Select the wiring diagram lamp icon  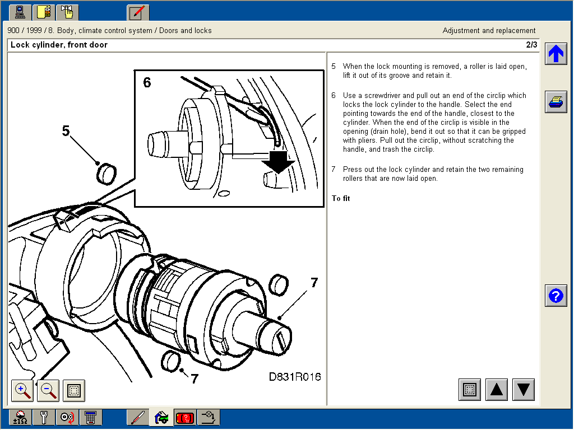208,417
